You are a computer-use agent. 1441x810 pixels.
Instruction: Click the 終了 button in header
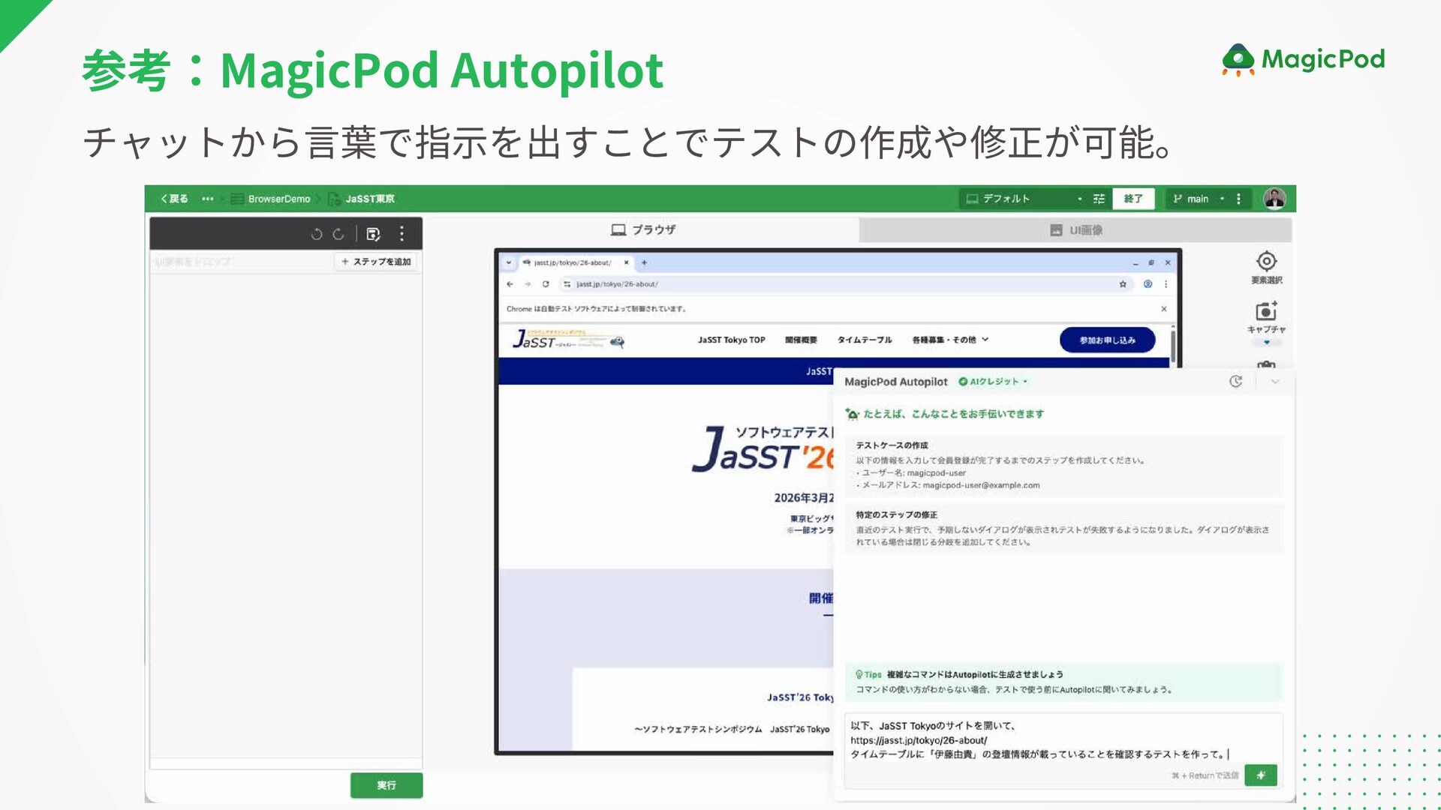[x=1133, y=199]
